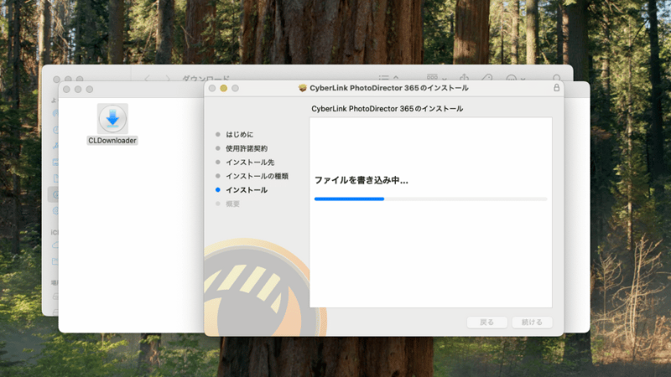Minimize the installer with the yellow button
This screenshot has width=671, height=377.
[223, 89]
